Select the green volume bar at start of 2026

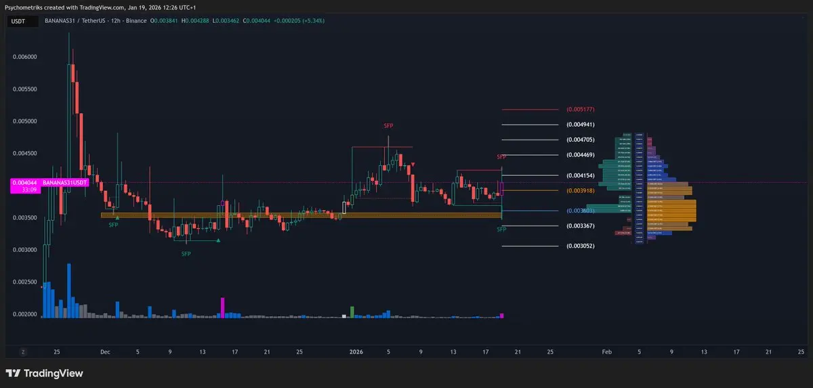(352, 312)
